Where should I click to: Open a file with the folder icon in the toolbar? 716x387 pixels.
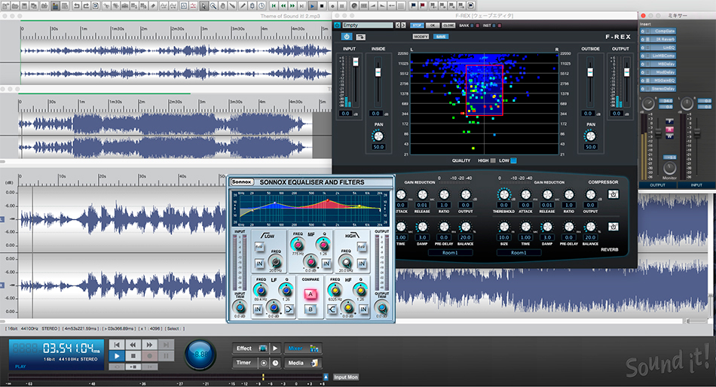[x=14, y=6]
